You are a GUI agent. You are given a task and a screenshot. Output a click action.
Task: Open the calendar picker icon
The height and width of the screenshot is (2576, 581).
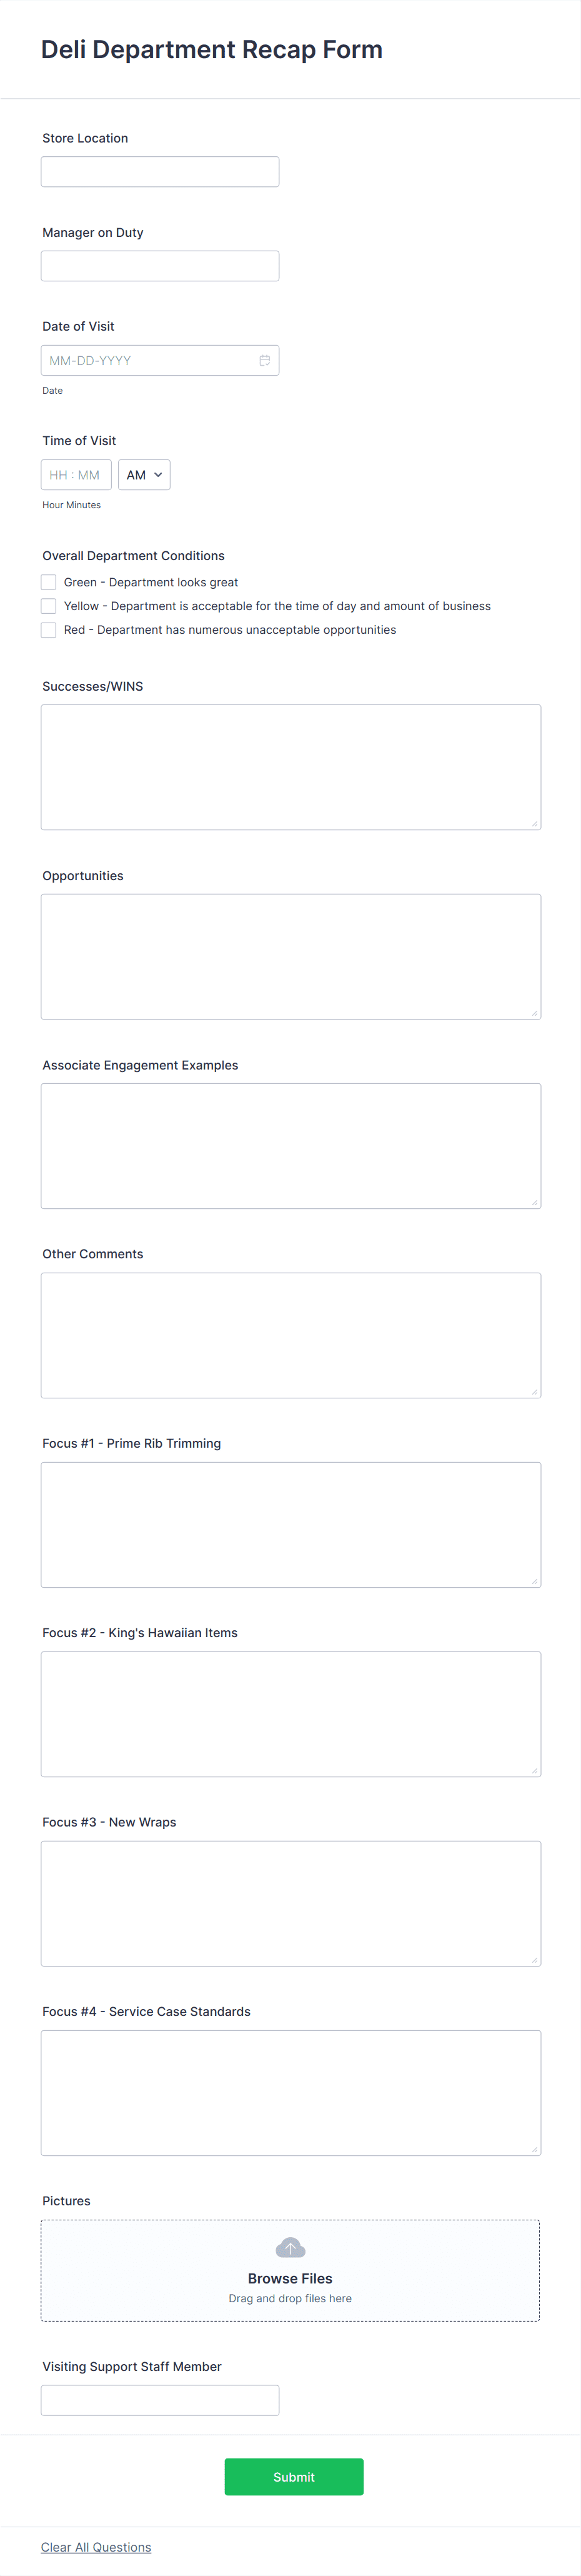264,359
